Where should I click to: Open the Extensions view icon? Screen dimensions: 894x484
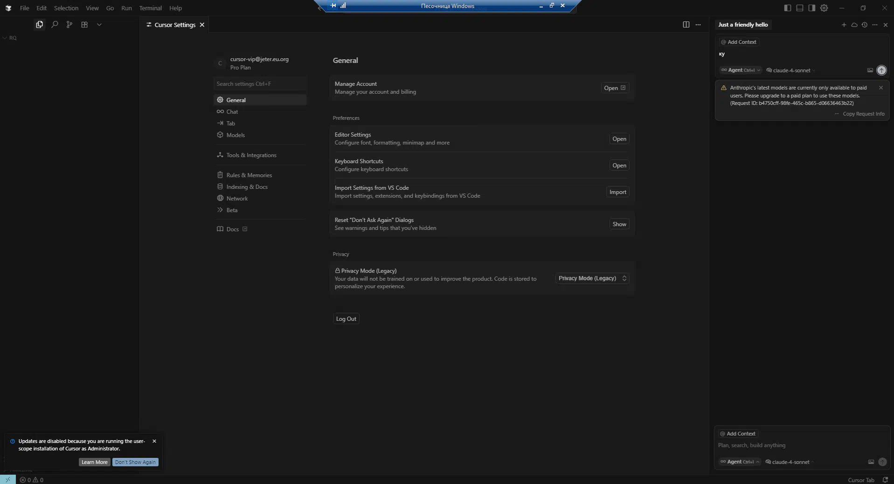pyautogui.click(x=84, y=25)
